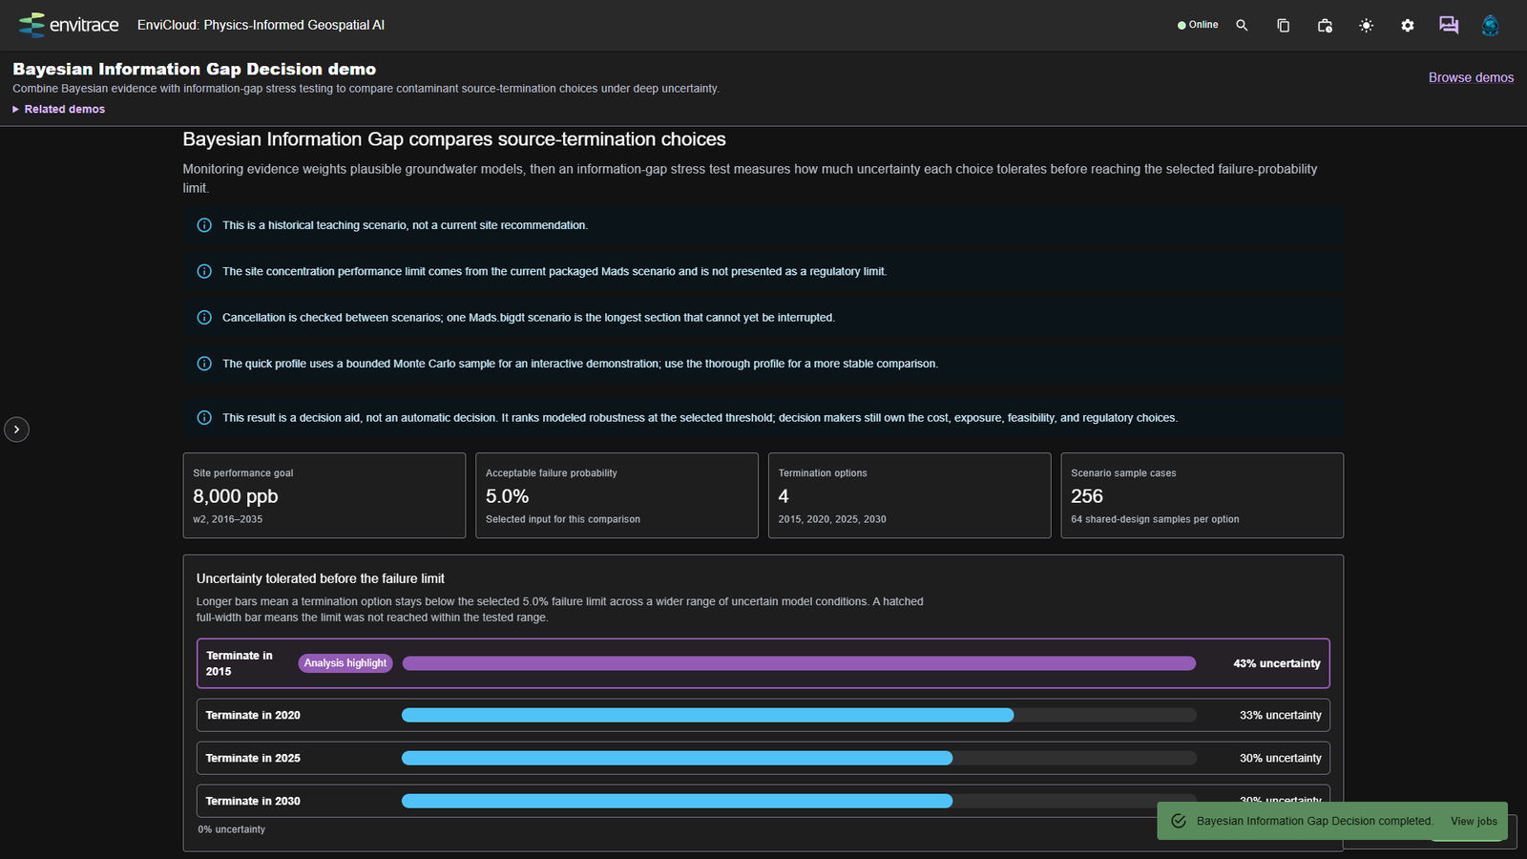1527x859 pixels.
Task: Click the 'EnviCloud: Physics-Informed Geospatial AI' header title
Action: point(261,25)
